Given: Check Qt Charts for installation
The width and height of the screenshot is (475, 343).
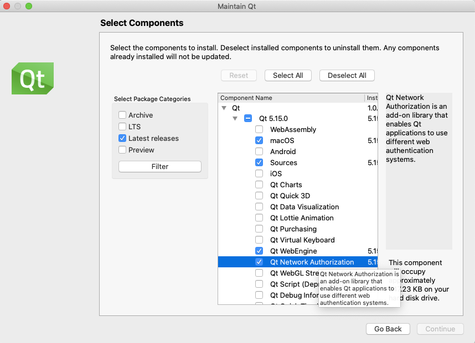Looking at the screenshot, I should click(x=259, y=184).
